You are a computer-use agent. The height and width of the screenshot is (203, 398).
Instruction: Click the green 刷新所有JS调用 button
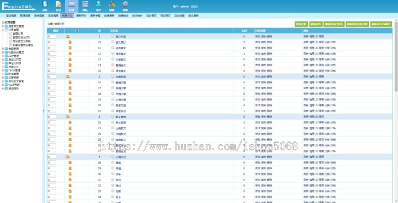coord(381,24)
